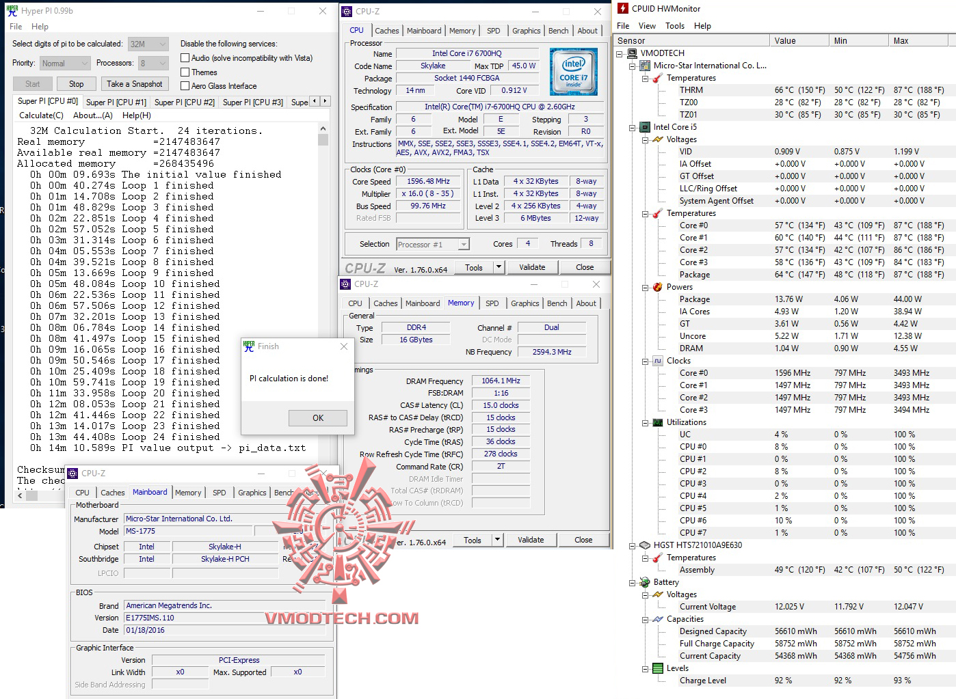Viewport: 956px width, 699px height.
Task: Click the Temperatures icon under HGST drive
Action: click(658, 558)
